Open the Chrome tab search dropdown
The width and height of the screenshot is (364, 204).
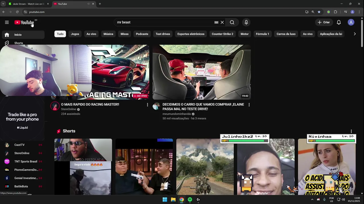point(3,4)
